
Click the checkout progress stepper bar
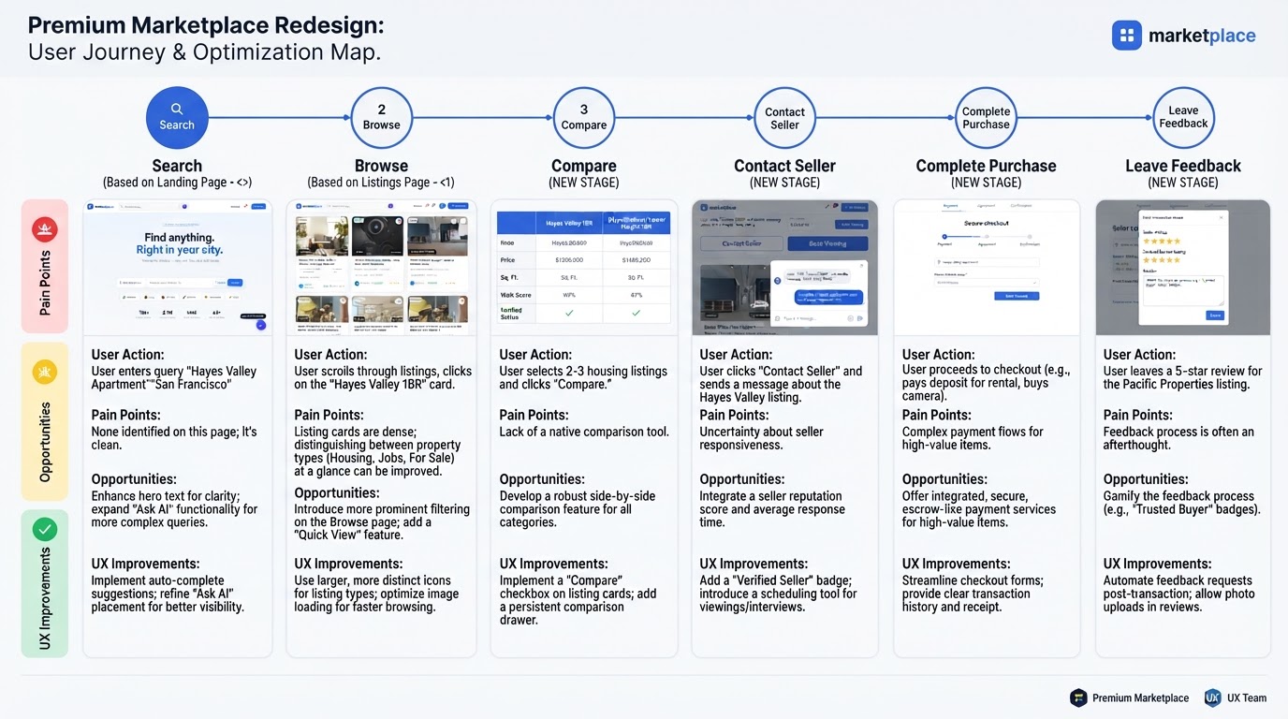[987, 237]
